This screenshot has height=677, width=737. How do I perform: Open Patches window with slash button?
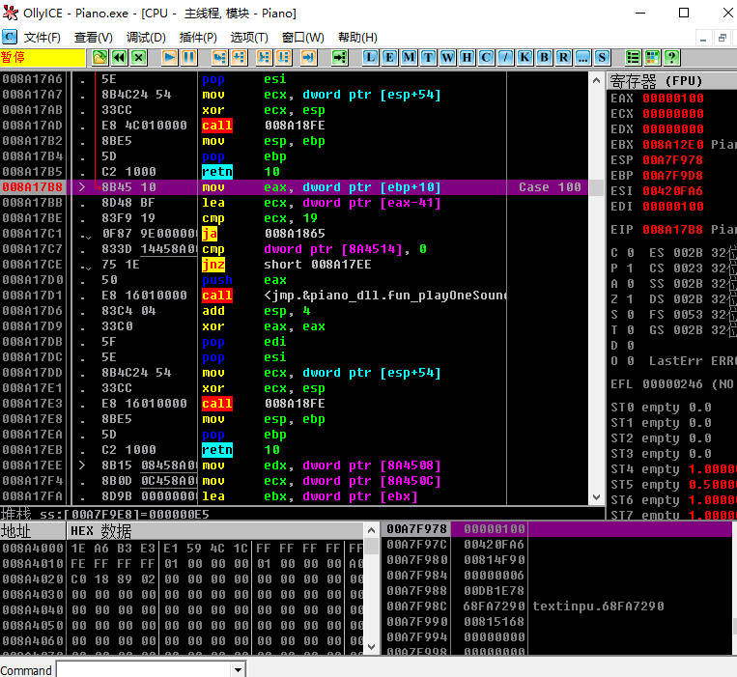coord(505,58)
